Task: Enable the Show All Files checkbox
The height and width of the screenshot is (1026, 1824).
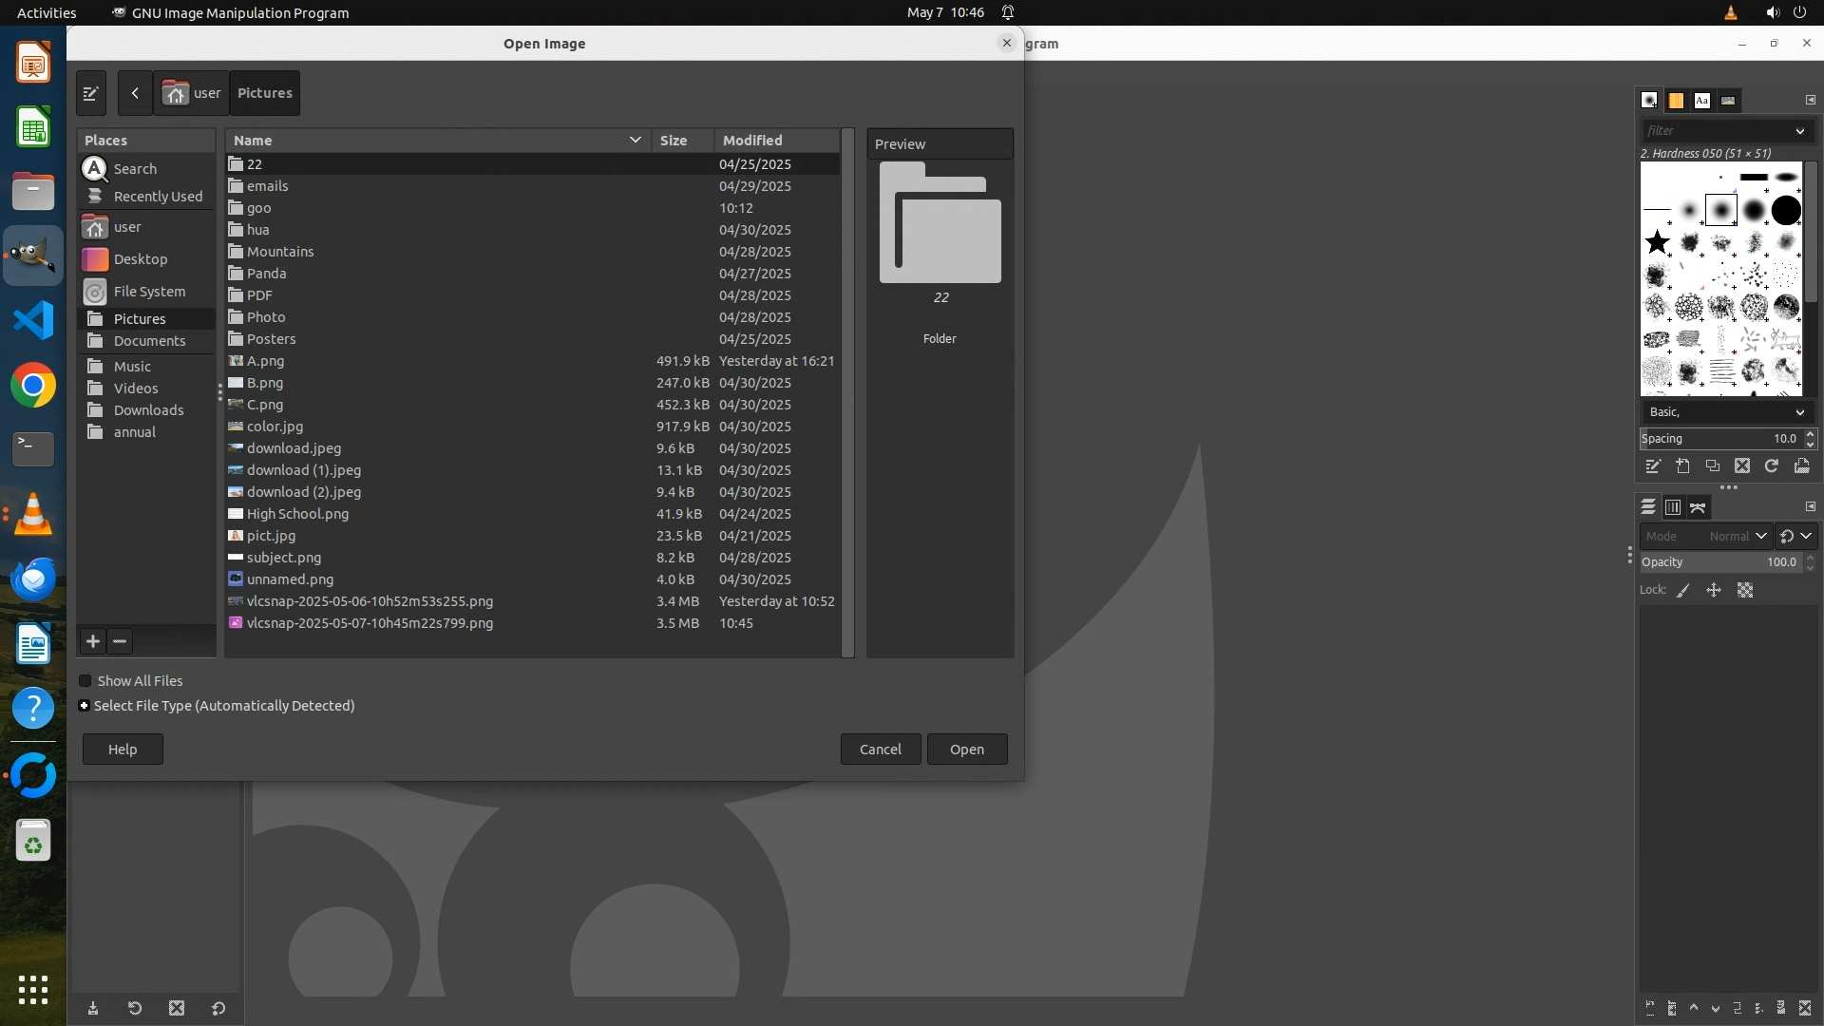Action: [x=85, y=681]
